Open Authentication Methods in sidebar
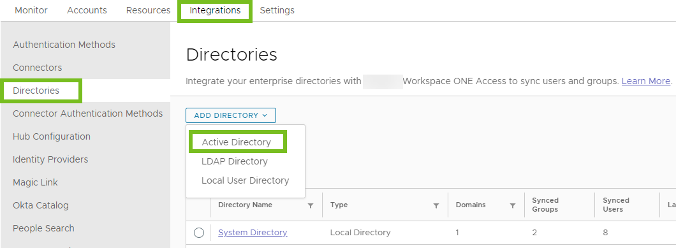The image size is (676, 248). (x=64, y=45)
